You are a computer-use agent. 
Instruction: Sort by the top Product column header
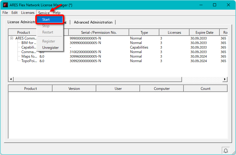pos(24,33)
